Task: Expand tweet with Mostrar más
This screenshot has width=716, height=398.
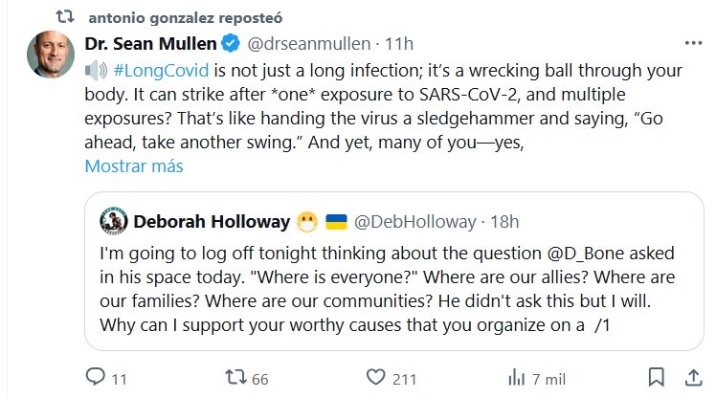Action: 133,166
